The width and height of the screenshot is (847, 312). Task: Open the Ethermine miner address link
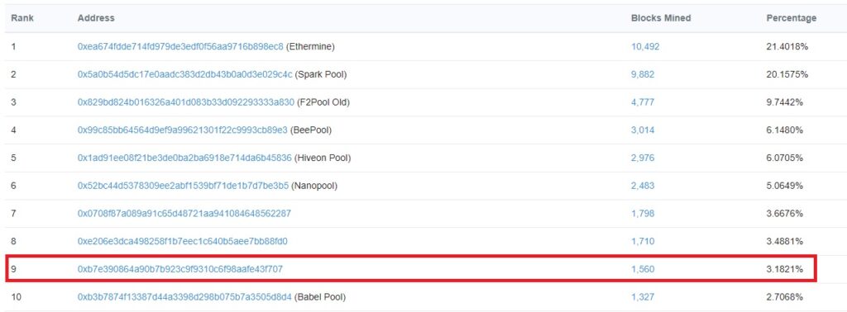coord(180,47)
